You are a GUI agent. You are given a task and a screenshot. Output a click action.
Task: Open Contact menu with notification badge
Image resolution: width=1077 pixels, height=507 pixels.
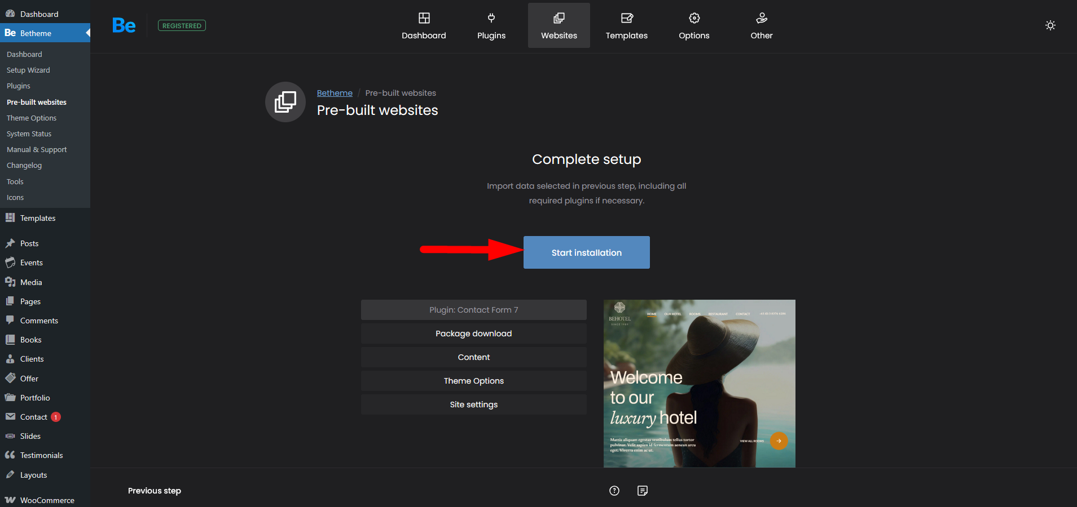34,417
